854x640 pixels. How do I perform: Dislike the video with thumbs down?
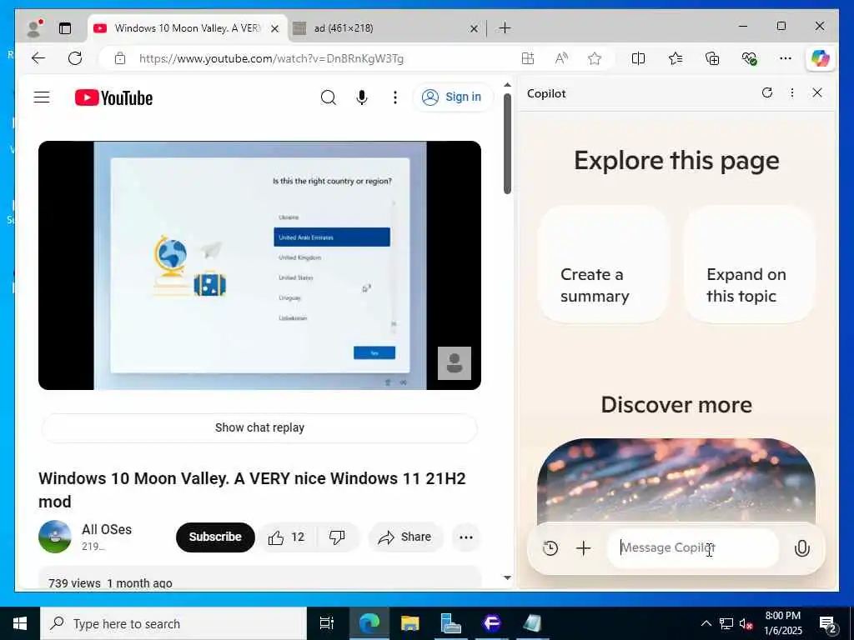(337, 537)
